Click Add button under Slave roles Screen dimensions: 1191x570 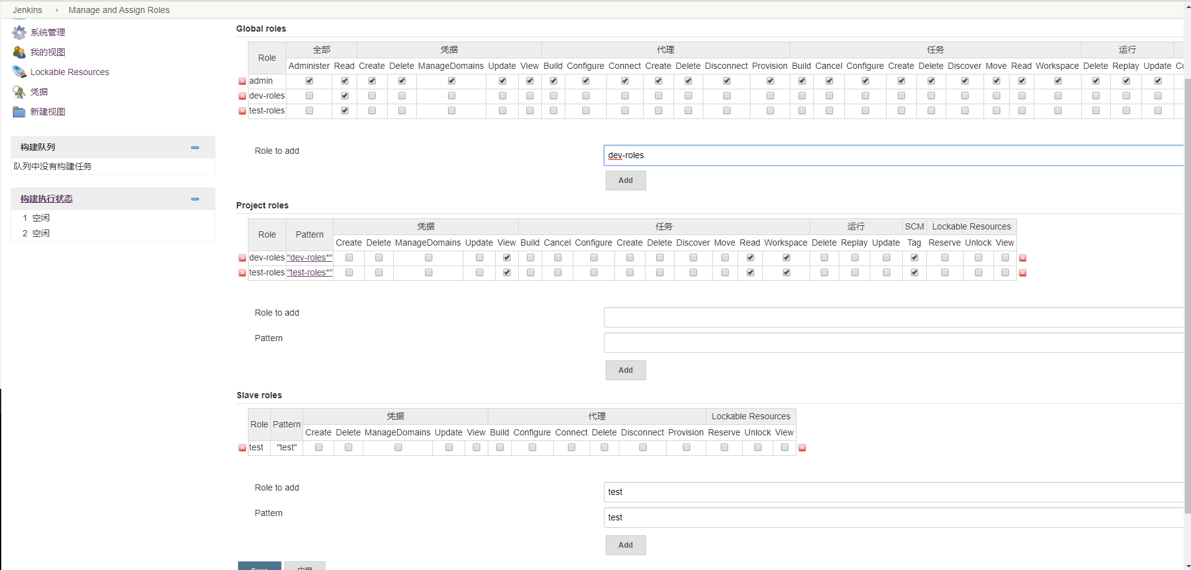click(x=626, y=545)
